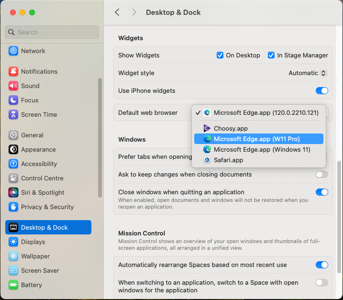Turn off Use iPhone widgets switch
This screenshot has height=300, width=343.
[x=321, y=91]
